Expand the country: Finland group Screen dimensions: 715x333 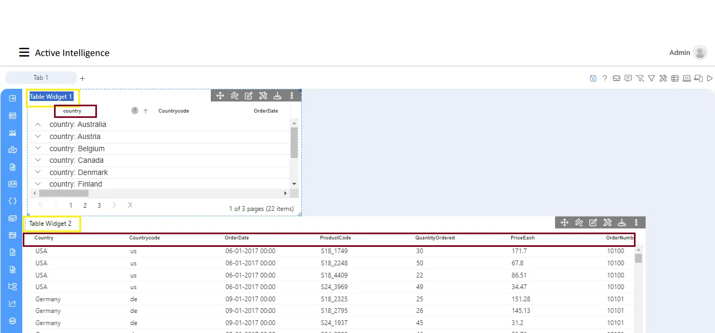[x=38, y=184]
